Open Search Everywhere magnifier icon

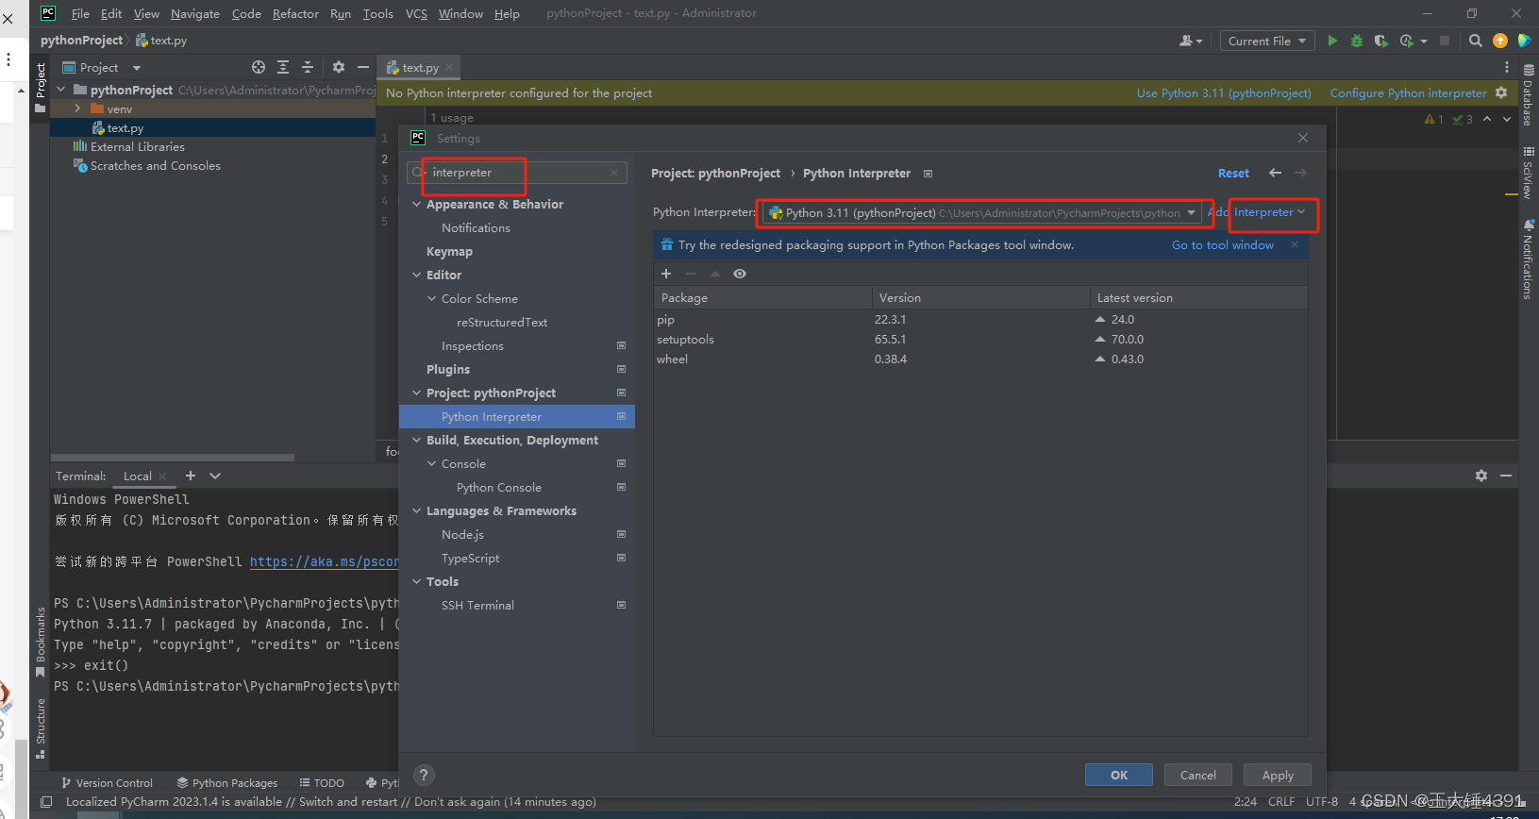tap(1476, 41)
